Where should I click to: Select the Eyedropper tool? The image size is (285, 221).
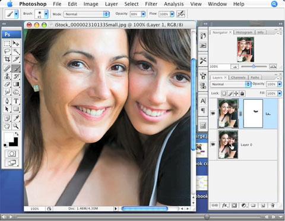(x=16, y=118)
